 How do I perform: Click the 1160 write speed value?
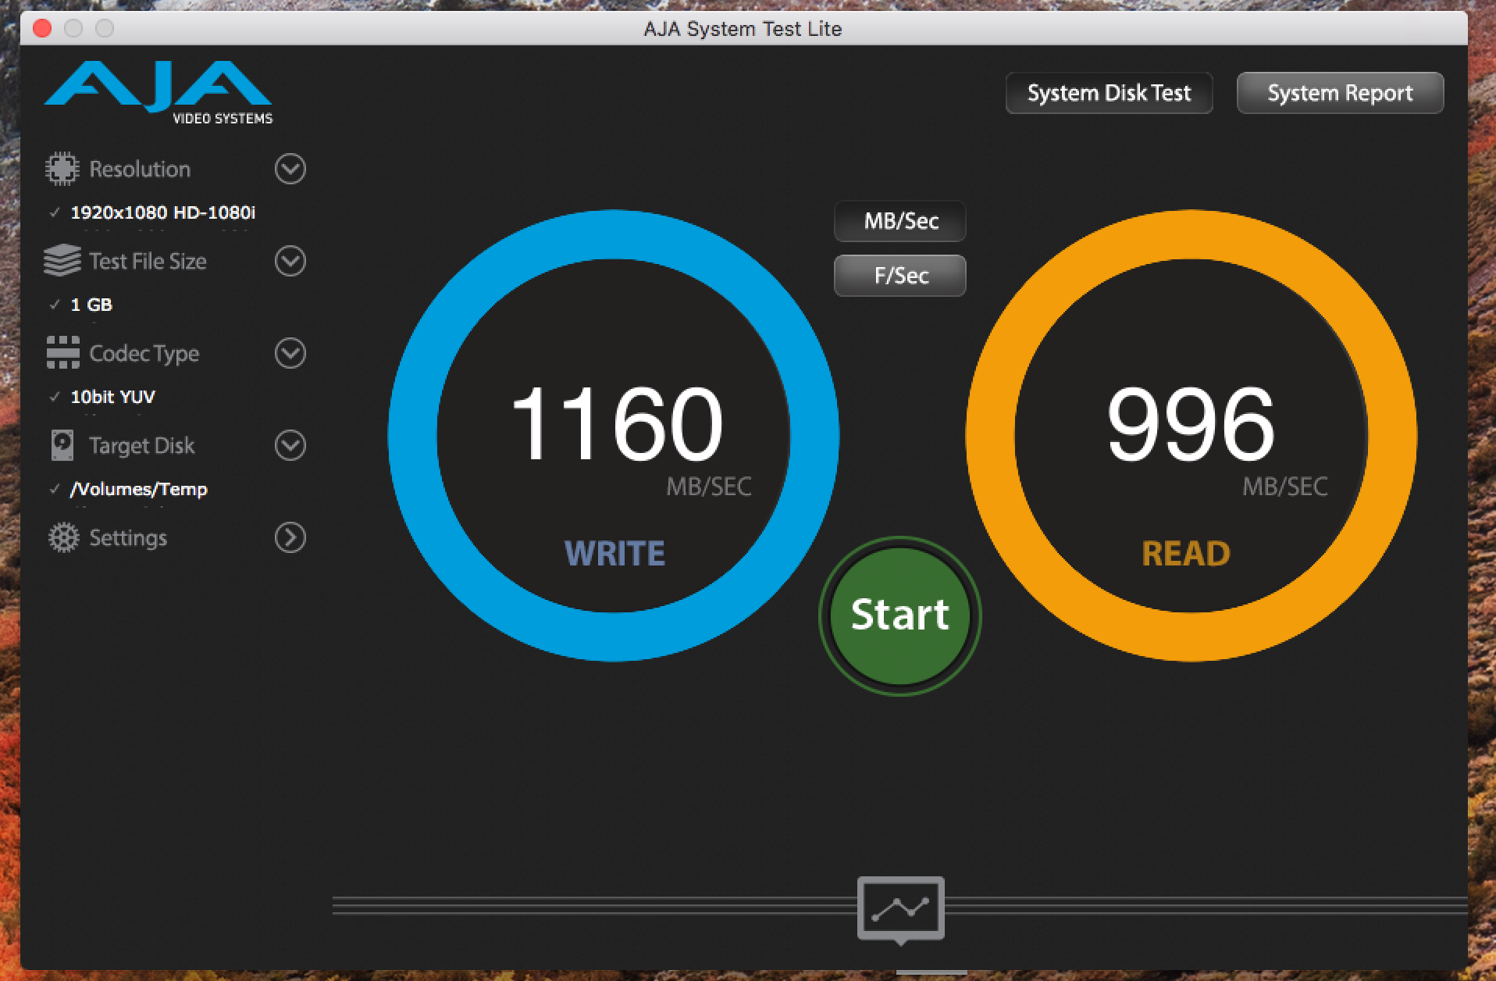click(x=617, y=423)
